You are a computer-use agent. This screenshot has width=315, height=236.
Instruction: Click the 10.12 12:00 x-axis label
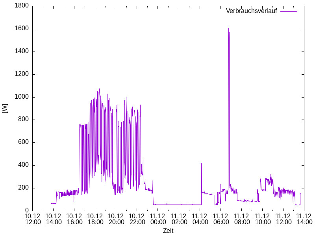click(33, 219)
